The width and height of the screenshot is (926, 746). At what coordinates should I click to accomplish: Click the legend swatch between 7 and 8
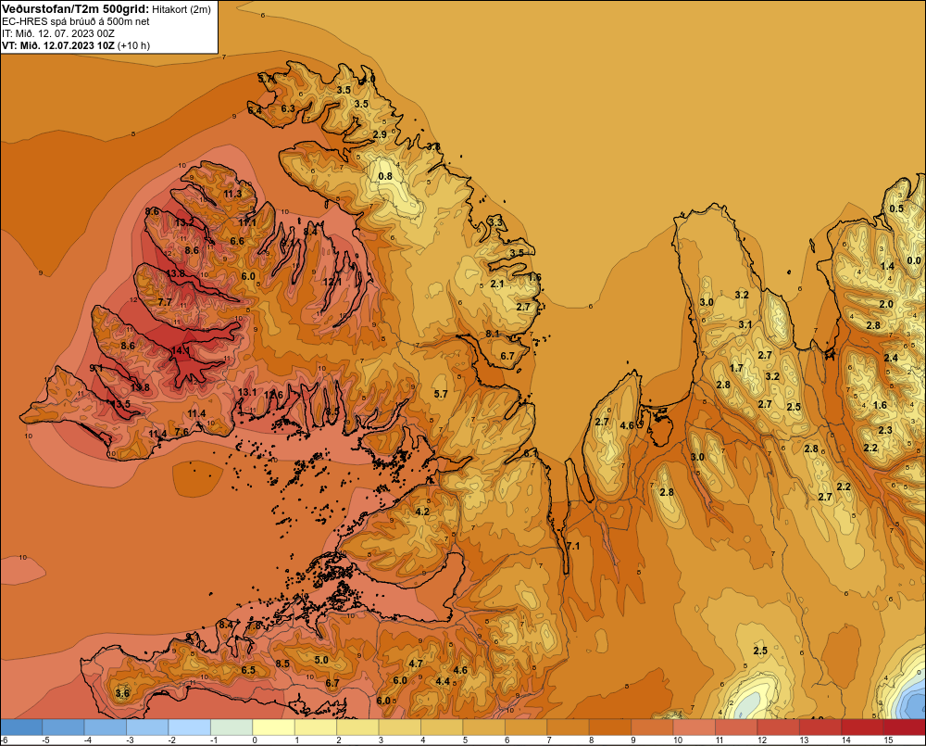pyautogui.click(x=568, y=727)
